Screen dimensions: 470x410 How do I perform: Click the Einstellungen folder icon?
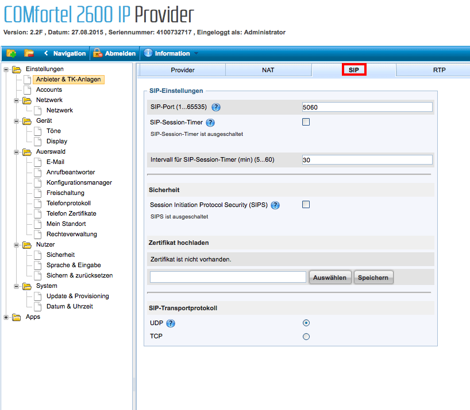[17, 70]
